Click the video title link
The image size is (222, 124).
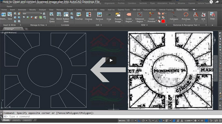click(x=51, y=2)
